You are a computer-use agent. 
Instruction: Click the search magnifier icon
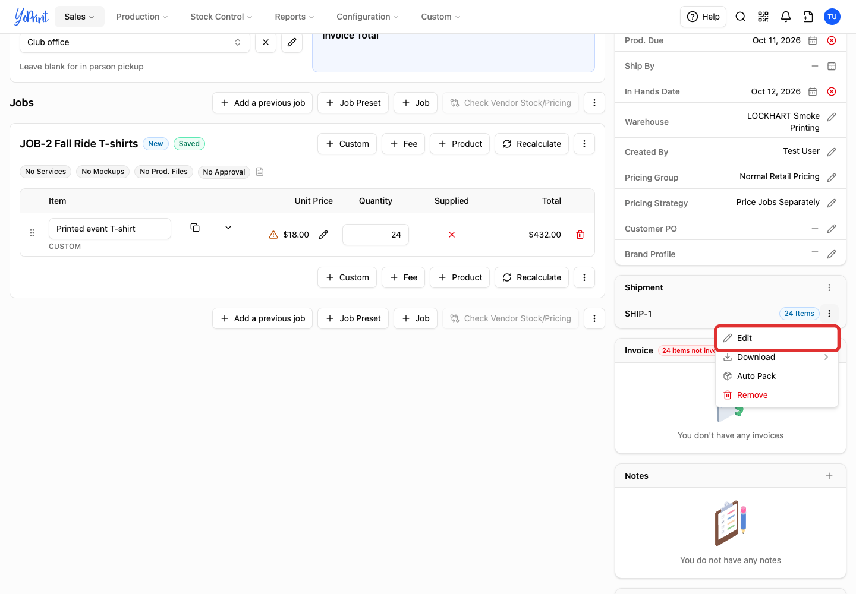coord(741,17)
